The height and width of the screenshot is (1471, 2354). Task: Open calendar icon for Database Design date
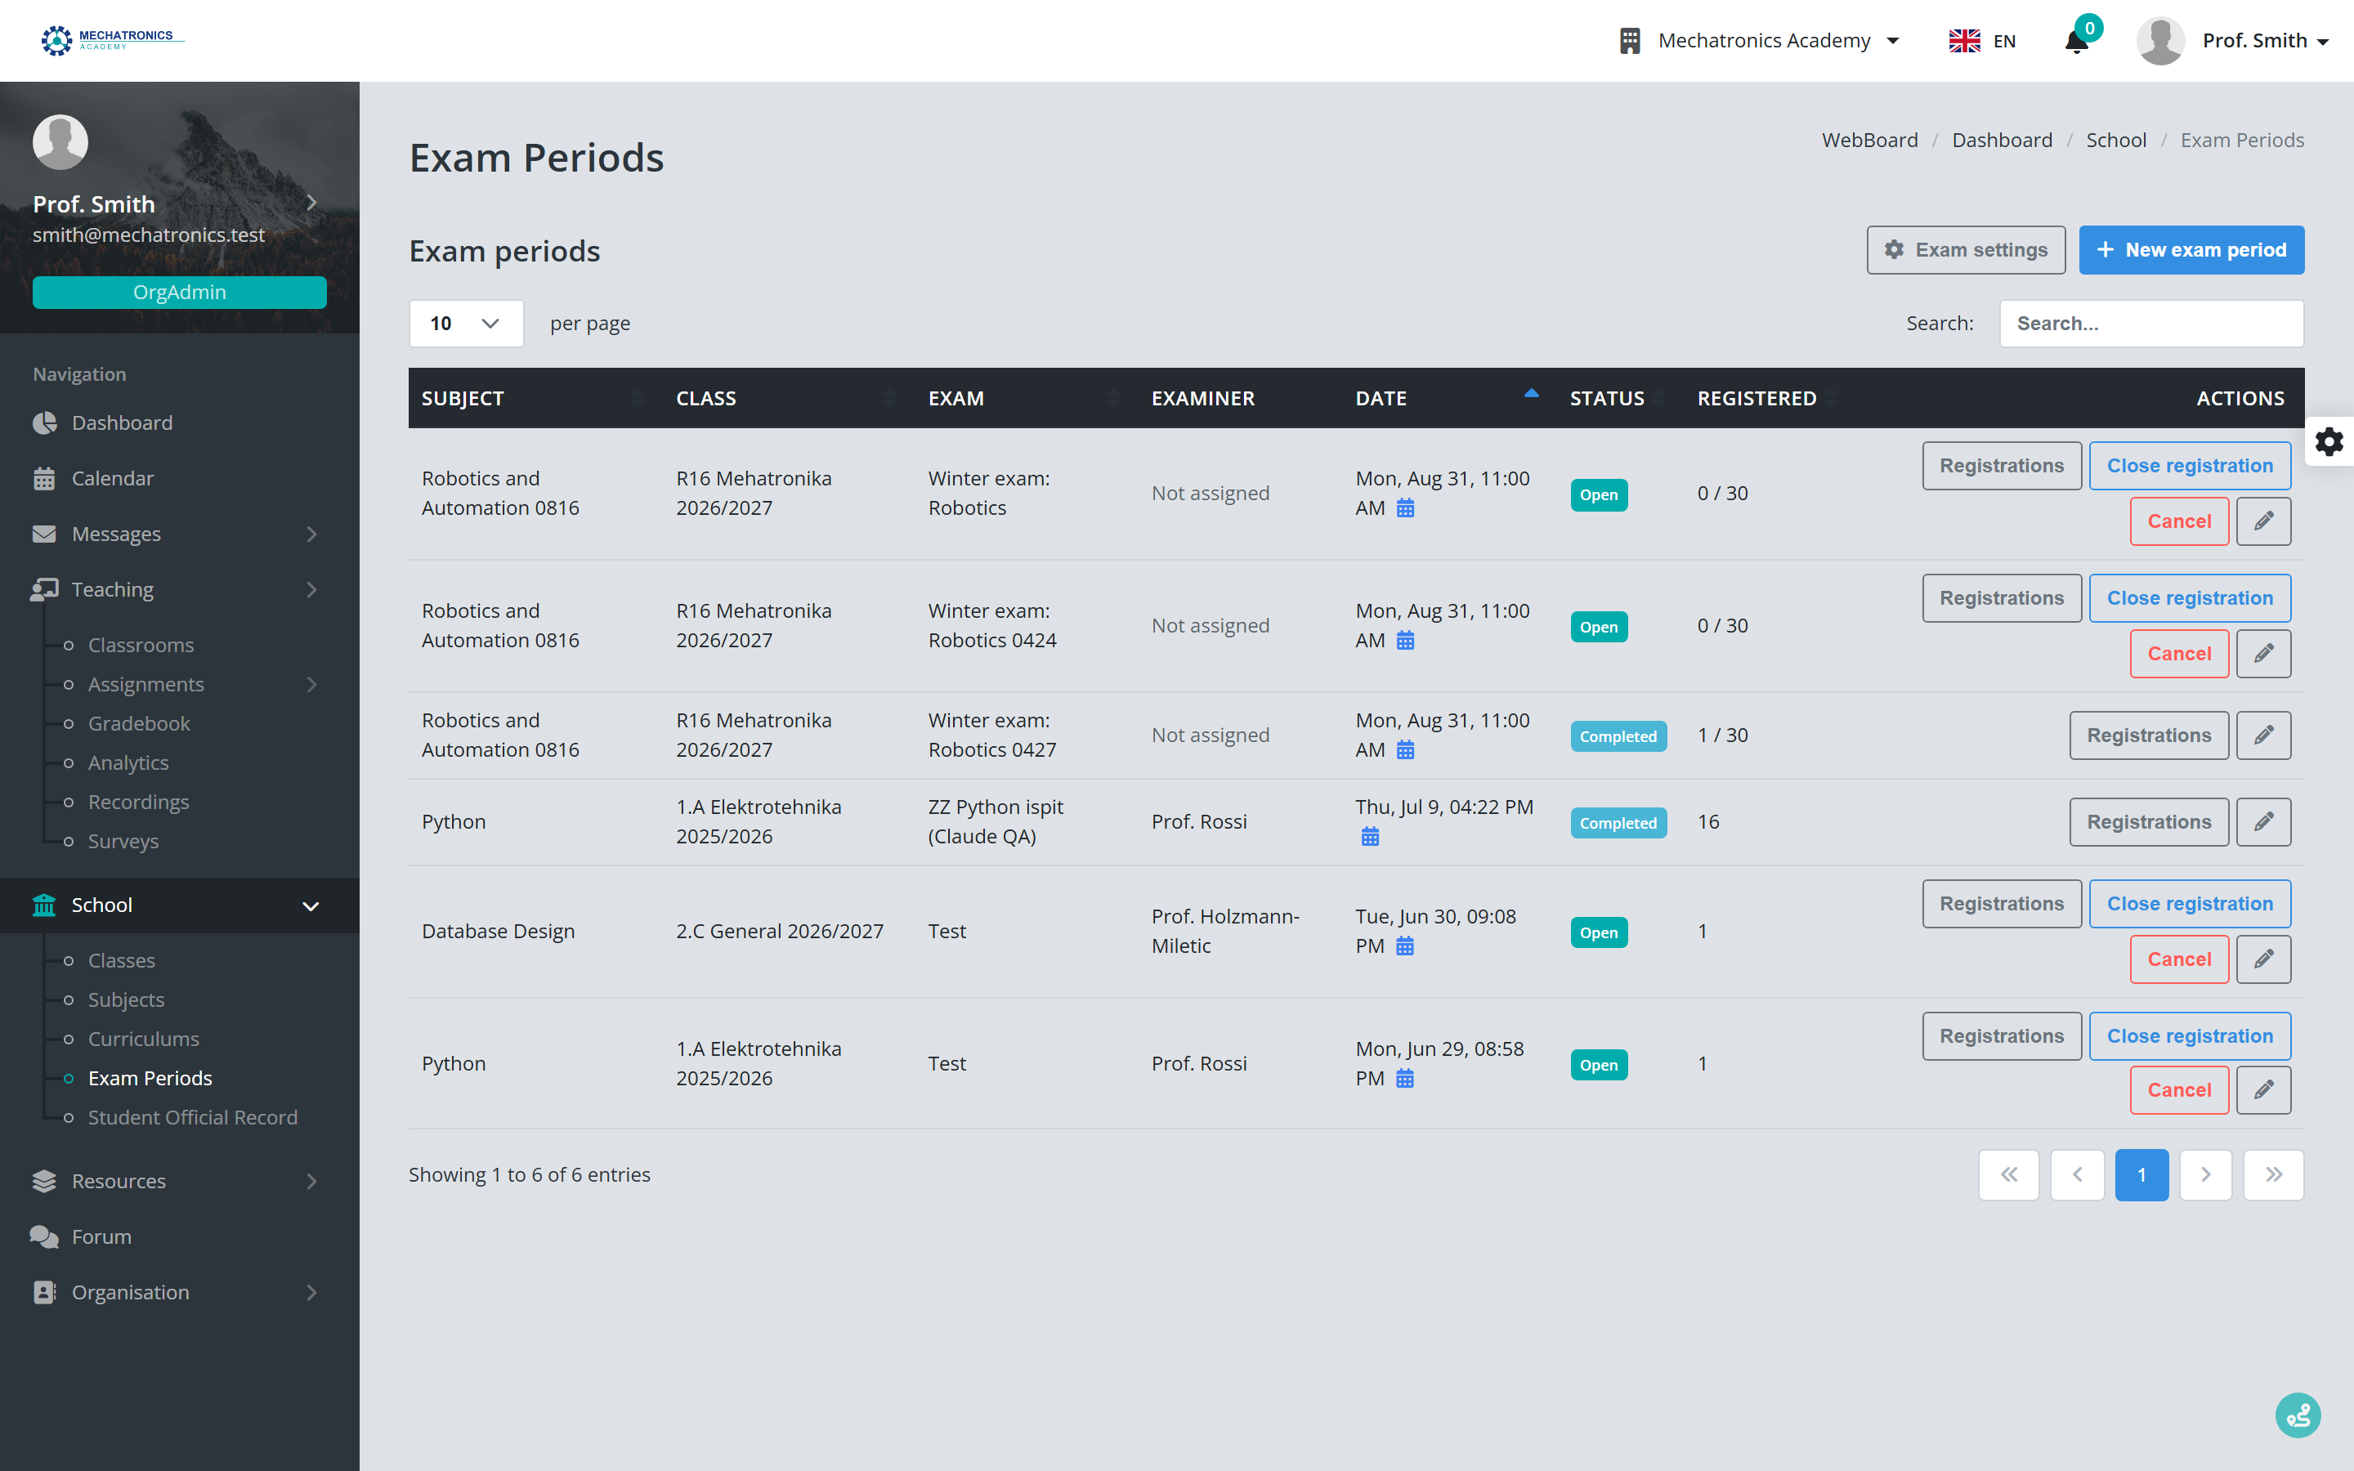tap(1404, 946)
